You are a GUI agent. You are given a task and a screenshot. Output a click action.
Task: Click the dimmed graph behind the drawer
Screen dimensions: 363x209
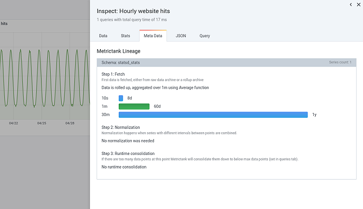43,72
